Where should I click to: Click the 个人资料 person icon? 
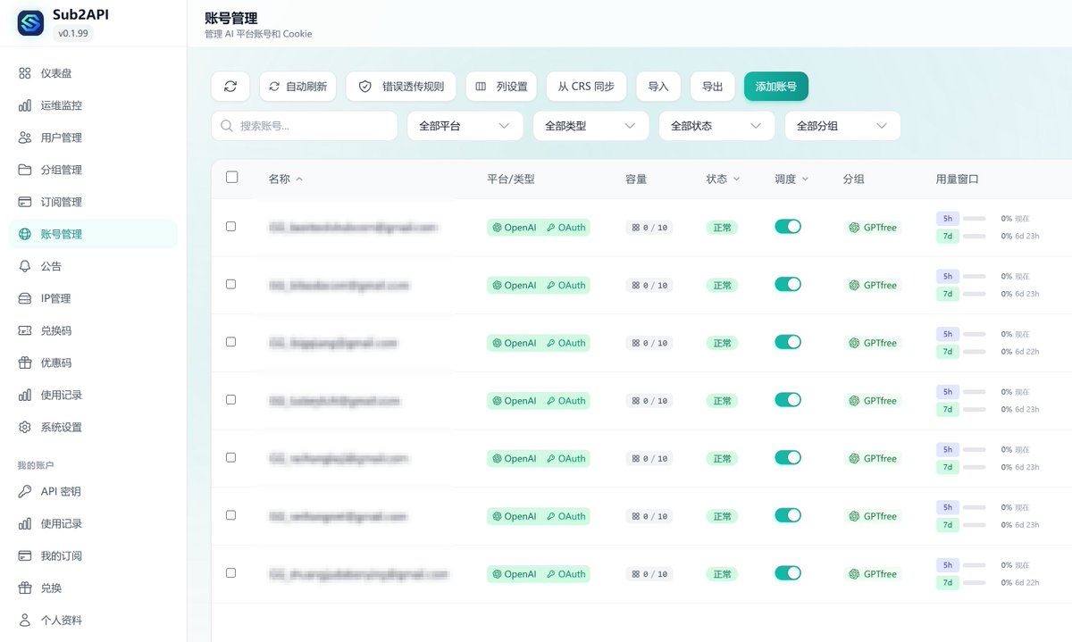(x=25, y=620)
